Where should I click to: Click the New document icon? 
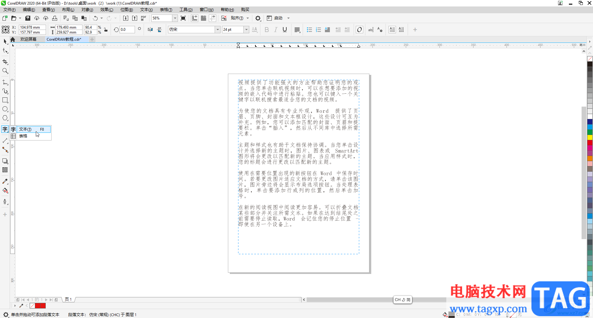pyautogui.click(x=5, y=18)
